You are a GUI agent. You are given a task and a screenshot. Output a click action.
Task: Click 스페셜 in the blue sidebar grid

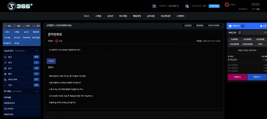click(x=17, y=32)
